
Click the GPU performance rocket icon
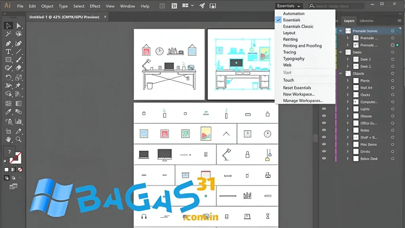(202, 6)
